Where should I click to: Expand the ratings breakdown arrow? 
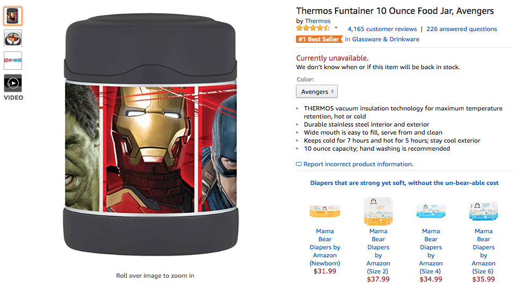[x=336, y=28]
